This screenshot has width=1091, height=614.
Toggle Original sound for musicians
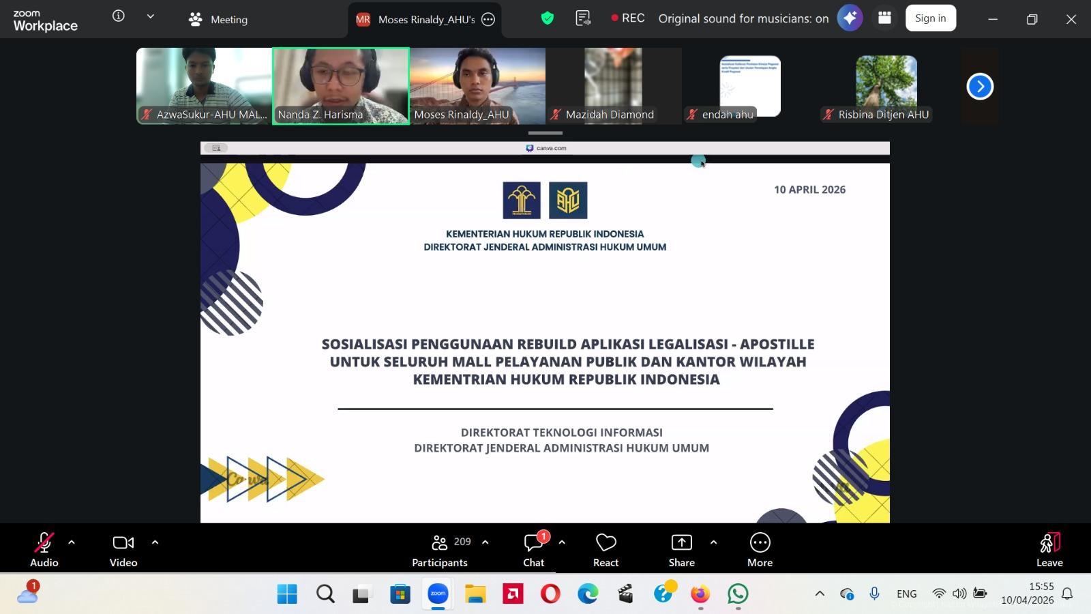tap(743, 18)
